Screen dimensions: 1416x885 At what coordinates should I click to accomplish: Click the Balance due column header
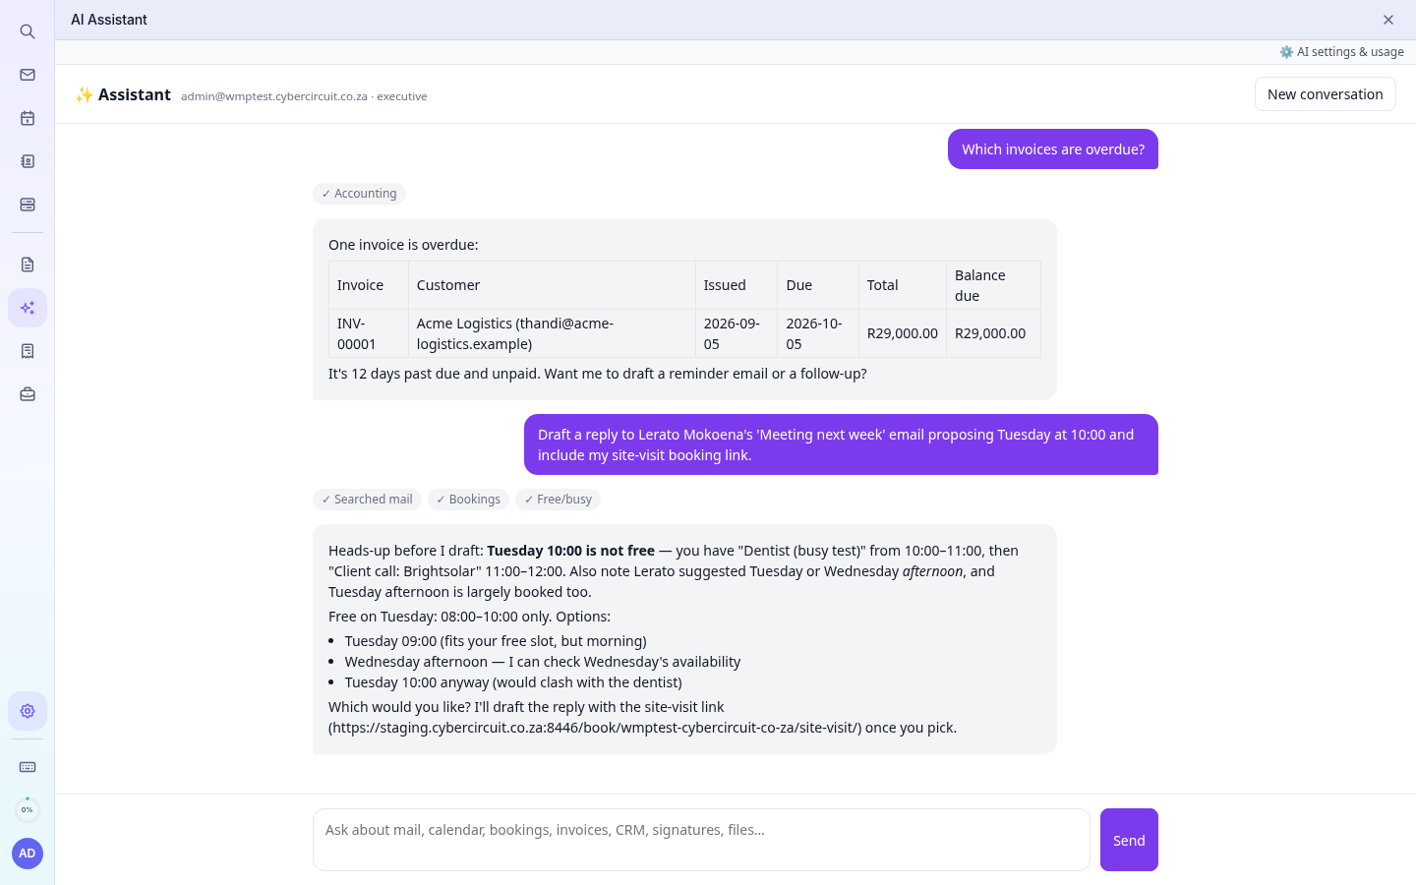pyautogui.click(x=993, y=285)
